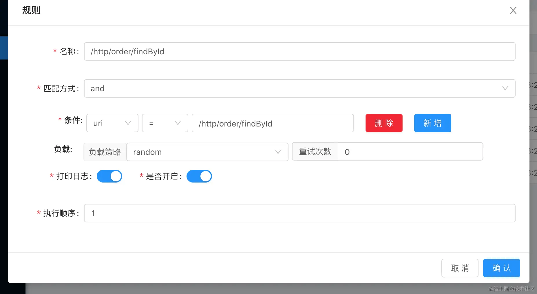Close the 规则 dialog with the X icon

513,10
